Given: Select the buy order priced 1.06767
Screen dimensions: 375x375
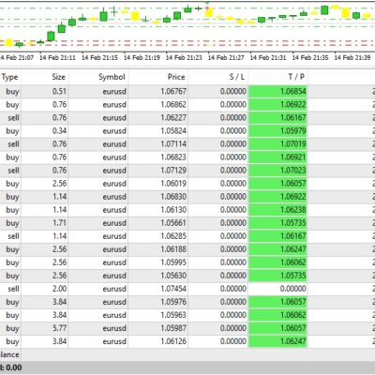Looking at the screenshot, I should 187,91.
